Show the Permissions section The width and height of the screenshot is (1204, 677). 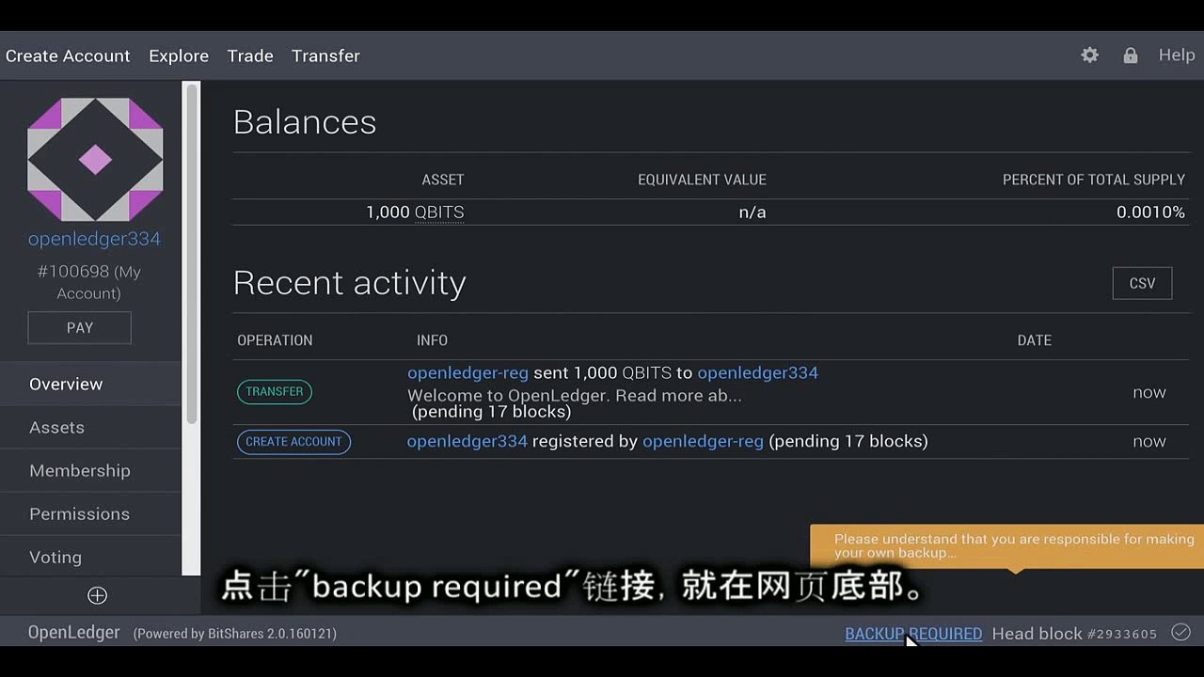click(90, 513)
